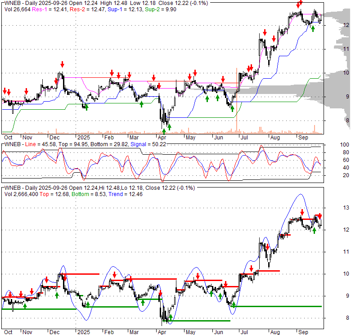Click the 'Sup-1 = 12.13' support label
Screen dimensions: 351x335
pyautogui.click(x=125, y=9)
